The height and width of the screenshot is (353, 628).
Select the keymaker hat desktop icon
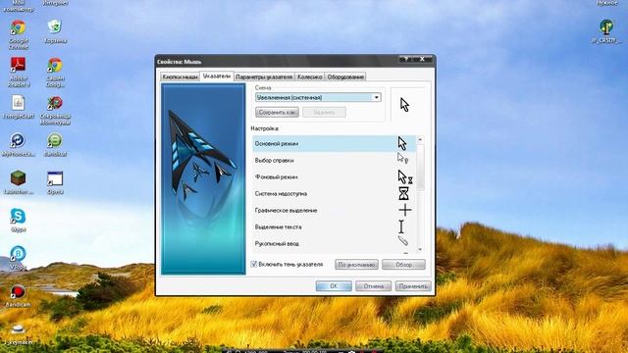18,329
